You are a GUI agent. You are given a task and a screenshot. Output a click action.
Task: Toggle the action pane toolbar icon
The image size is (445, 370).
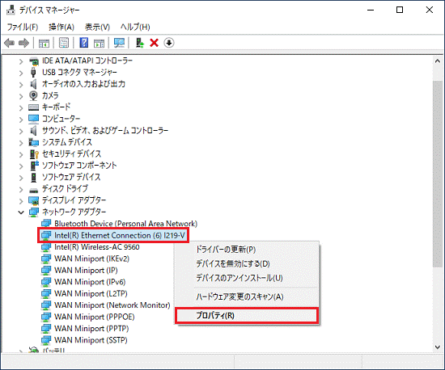[99, 43]
